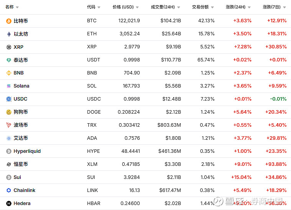Click the Hedera coin icon

tap(9, 203)
